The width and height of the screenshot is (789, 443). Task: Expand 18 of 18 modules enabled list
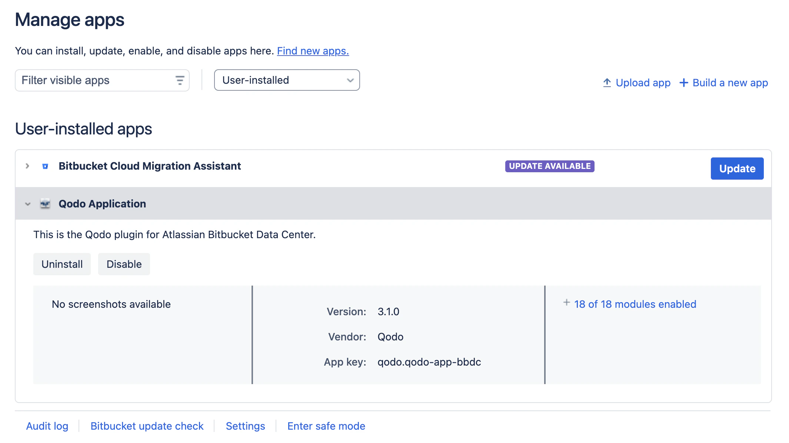[x=635, y=304]
